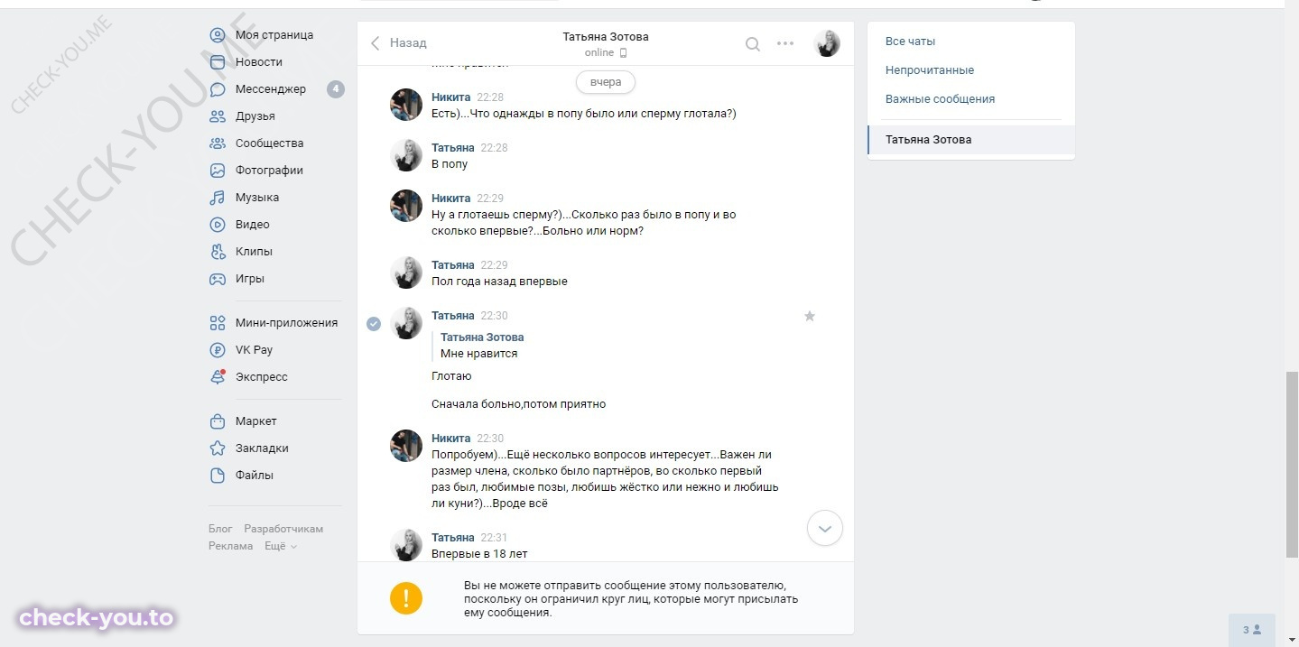The height and width of the screenshot is (647, 1299).
Task: Open the Файлы document icon
Action: tap(218, 476)
